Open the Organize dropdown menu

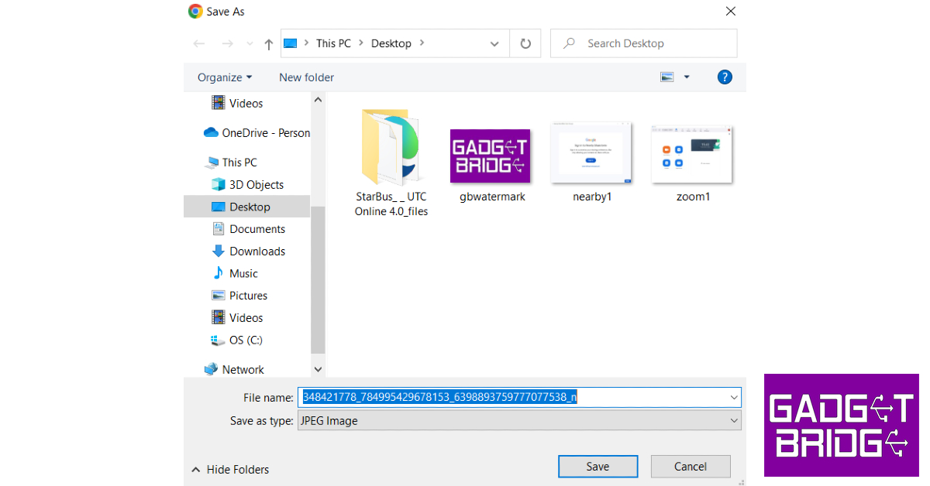225,77
